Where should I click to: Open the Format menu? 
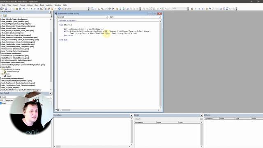pyautogui.click(x=22, y=5)
